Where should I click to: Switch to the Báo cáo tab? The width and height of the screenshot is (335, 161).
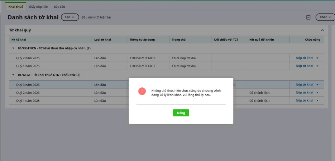click(59, 7)
